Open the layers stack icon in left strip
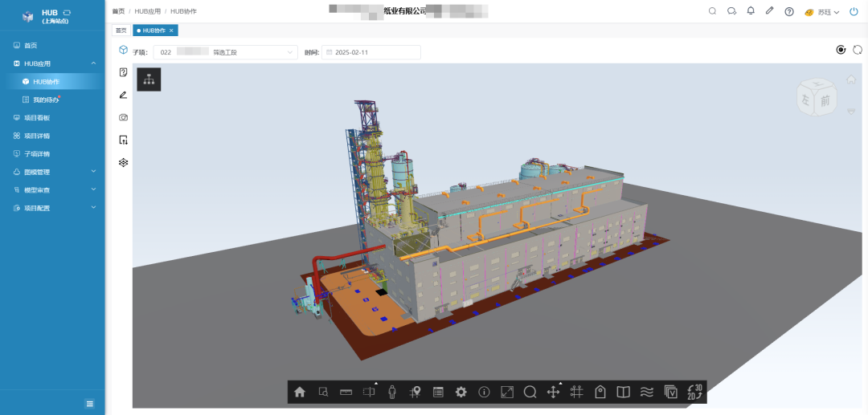Viewport: 868px width, 415px height. [123, 162]
